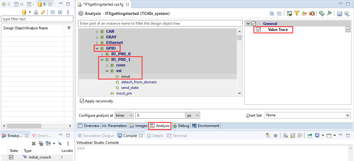Collapse the GPIO tree node
Viewport: 354px width, 161px height.
tap(97, 48)
